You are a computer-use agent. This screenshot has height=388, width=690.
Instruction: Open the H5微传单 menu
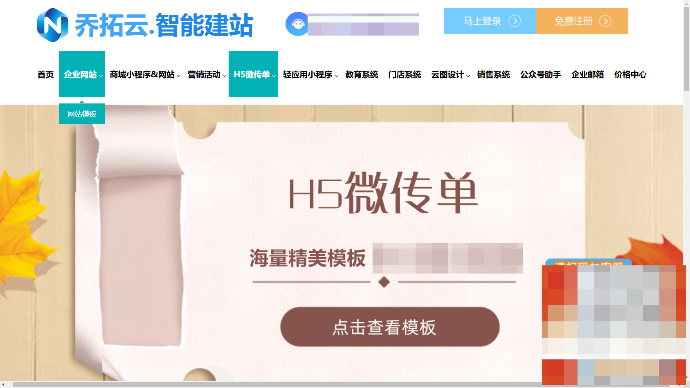coord(253,74)
